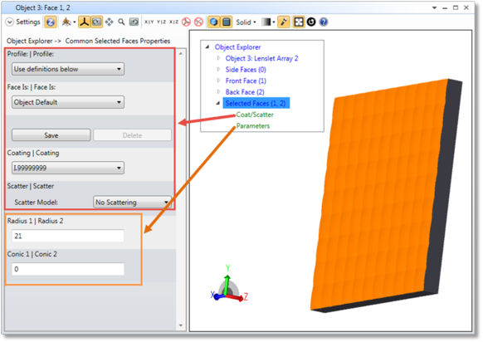This screenshot has width=483, height=342.
Task: Open the Parameters tree entry
Action: [253, 126]
